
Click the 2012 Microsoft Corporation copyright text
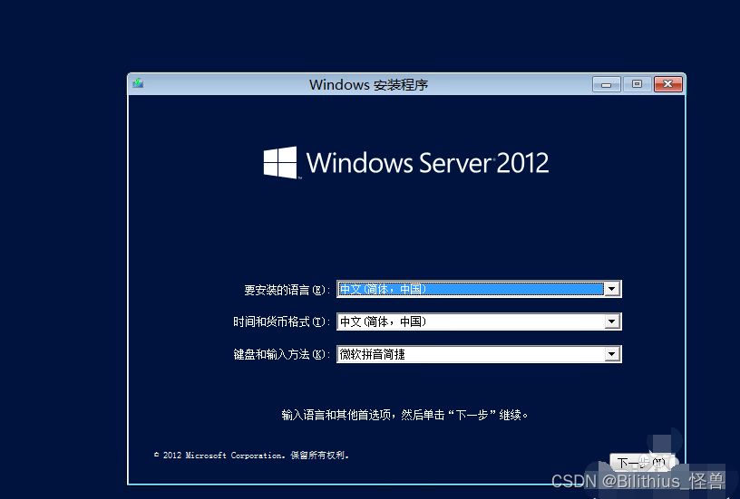click(x=251, y=456)
